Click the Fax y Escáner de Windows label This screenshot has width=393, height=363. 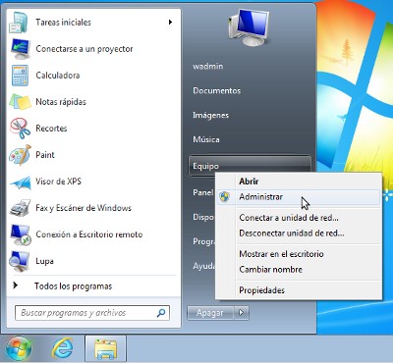point(84,208)
